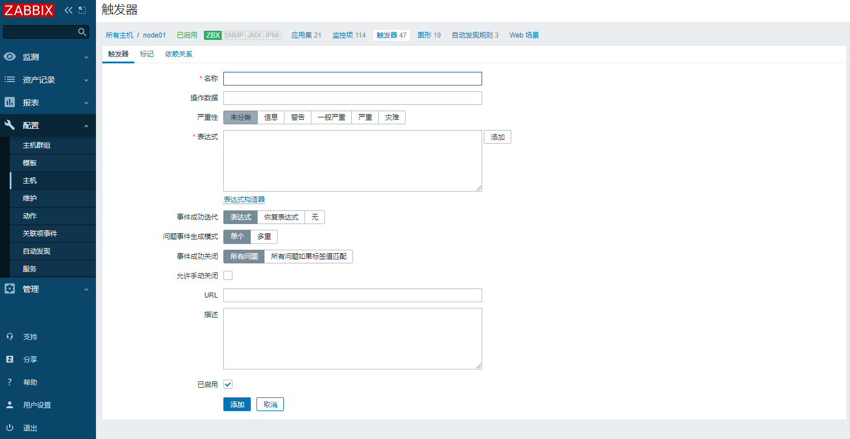Screen dimensions: 850x439
Task: Uncheck the 已启用 checkbox
Action: click(x=228, y=384)
